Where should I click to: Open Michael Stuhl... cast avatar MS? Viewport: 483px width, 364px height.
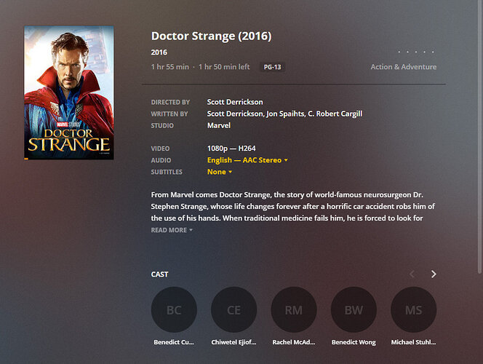click(413, 309)
